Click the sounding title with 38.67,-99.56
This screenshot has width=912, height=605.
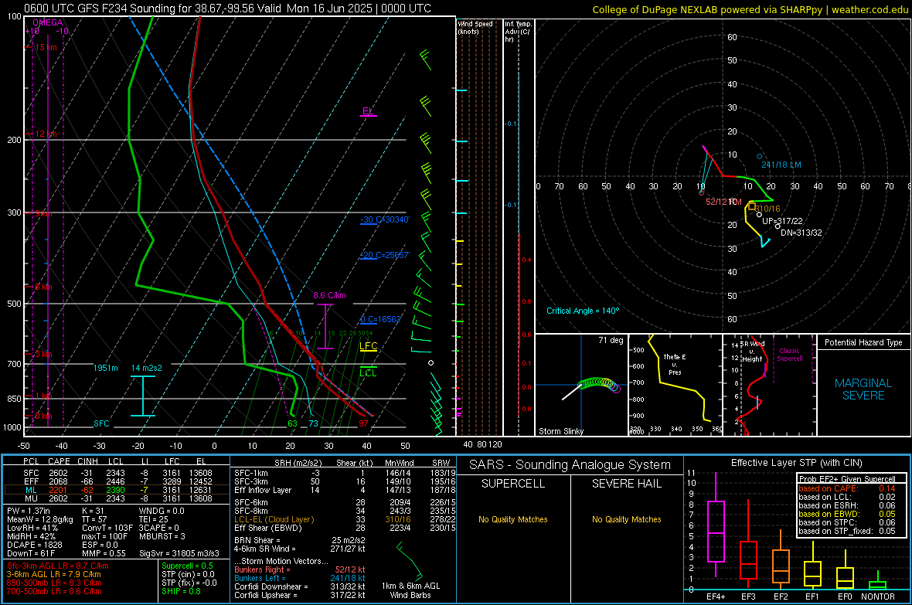click(x=227, y=8)
